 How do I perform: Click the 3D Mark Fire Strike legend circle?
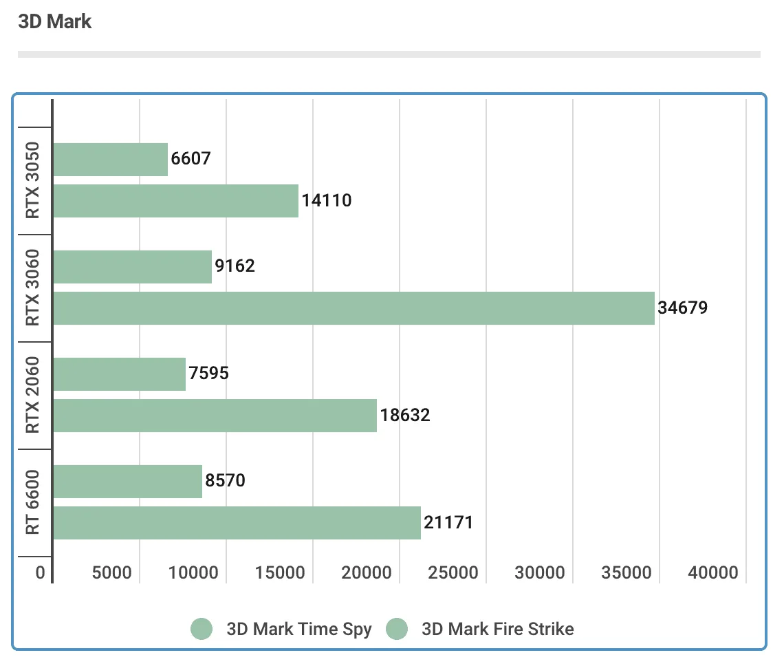coord(397,629)
